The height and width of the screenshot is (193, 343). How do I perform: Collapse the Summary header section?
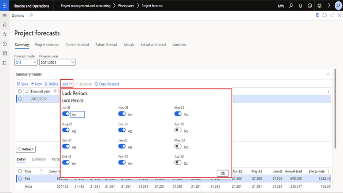click(x=328, y=74)
